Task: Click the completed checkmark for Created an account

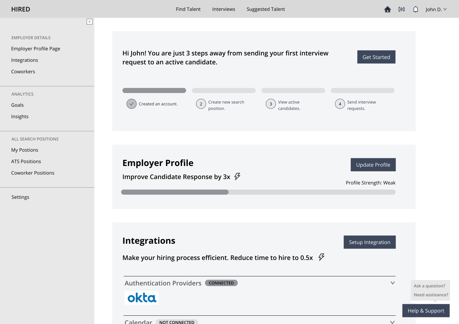Action: coord(131,104)
